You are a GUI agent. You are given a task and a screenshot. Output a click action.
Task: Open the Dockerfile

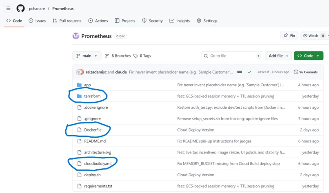(x=93, y=130)
